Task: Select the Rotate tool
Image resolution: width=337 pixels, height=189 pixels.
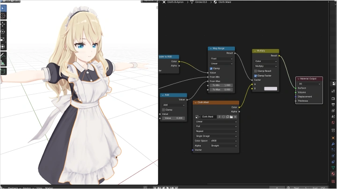Action: [x=3, y=32]
